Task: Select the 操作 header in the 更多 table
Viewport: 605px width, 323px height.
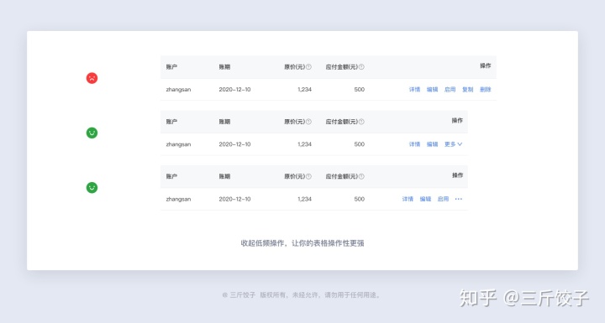Action: pyautogui.click(x=457, y=121)
